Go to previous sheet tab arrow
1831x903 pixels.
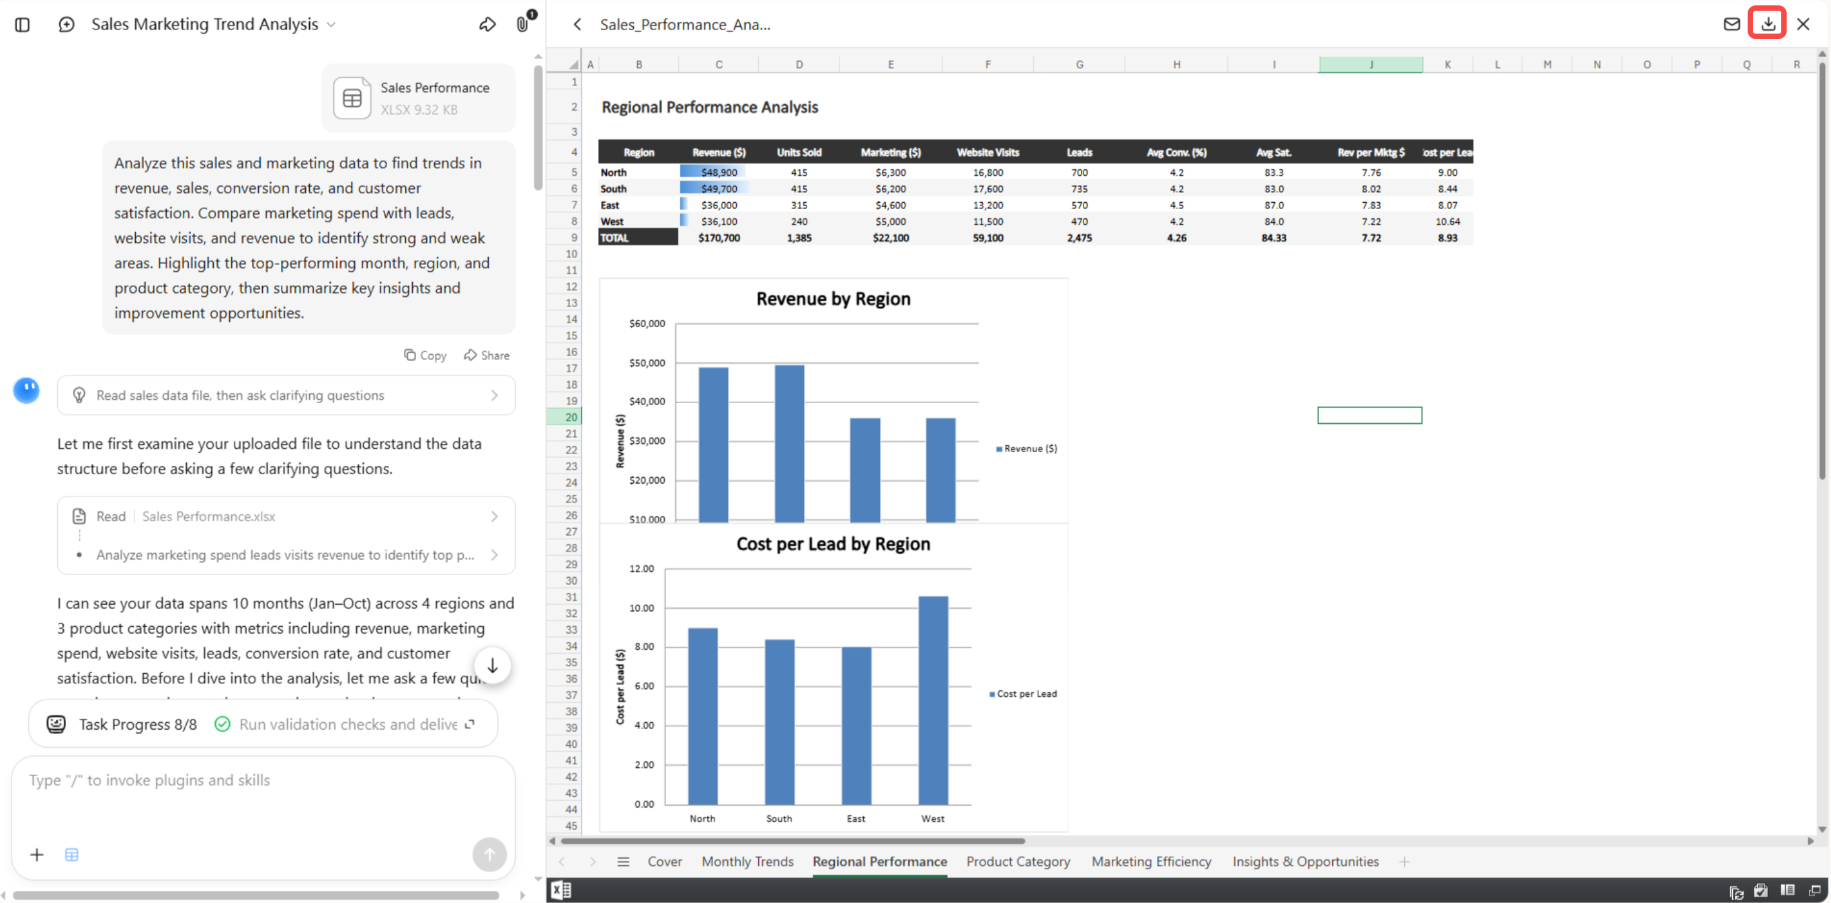click(561, 861)
